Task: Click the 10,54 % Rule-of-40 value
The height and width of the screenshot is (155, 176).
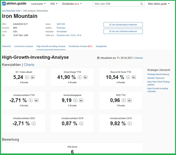Action: 115,77
